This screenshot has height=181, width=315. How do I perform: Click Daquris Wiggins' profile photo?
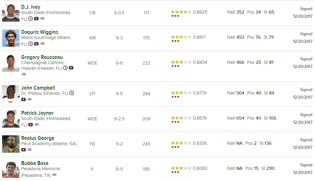(x=10, y=38)
